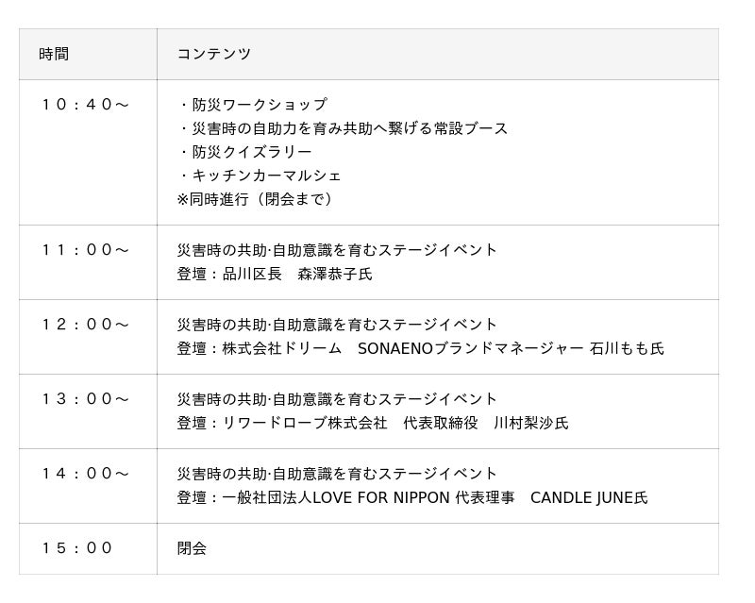
Task: Click the 防災ワークショップ list item
Action: click(x=253, y=105)
